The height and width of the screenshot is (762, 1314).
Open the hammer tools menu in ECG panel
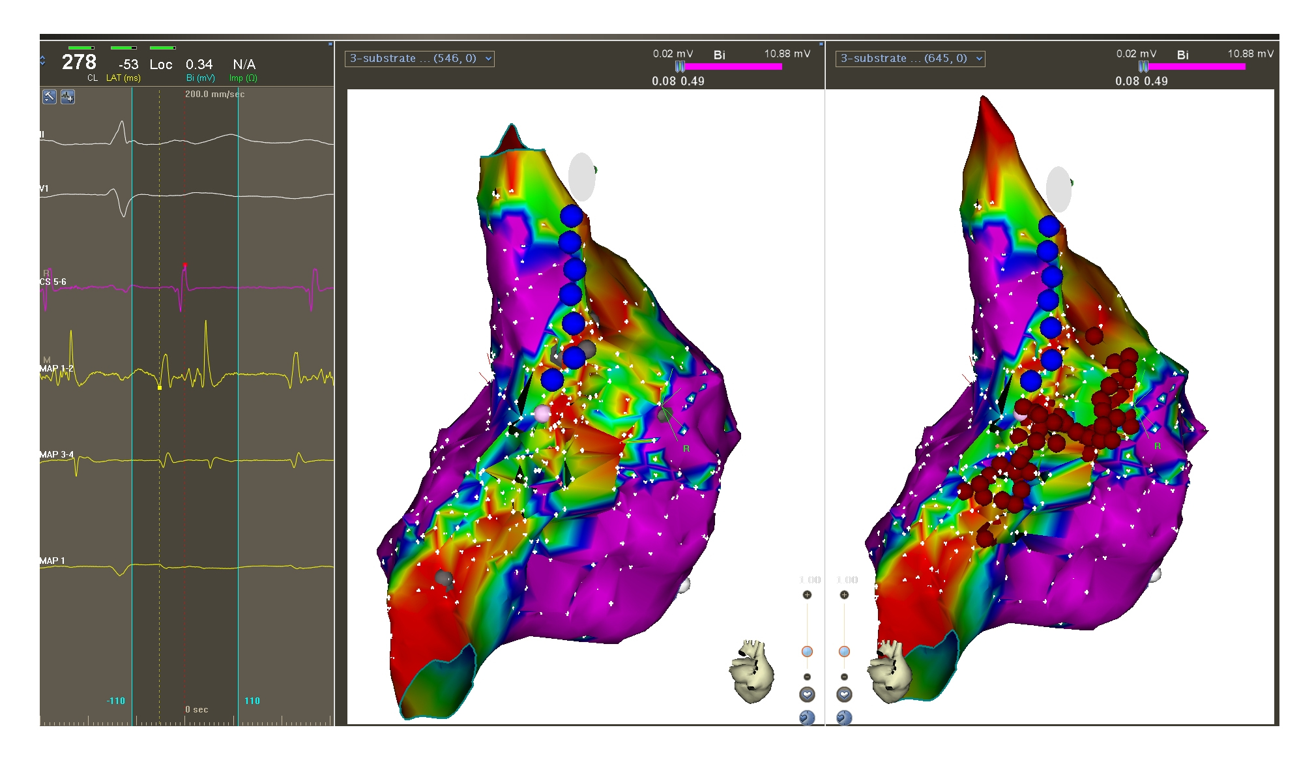tap(50, 97)
